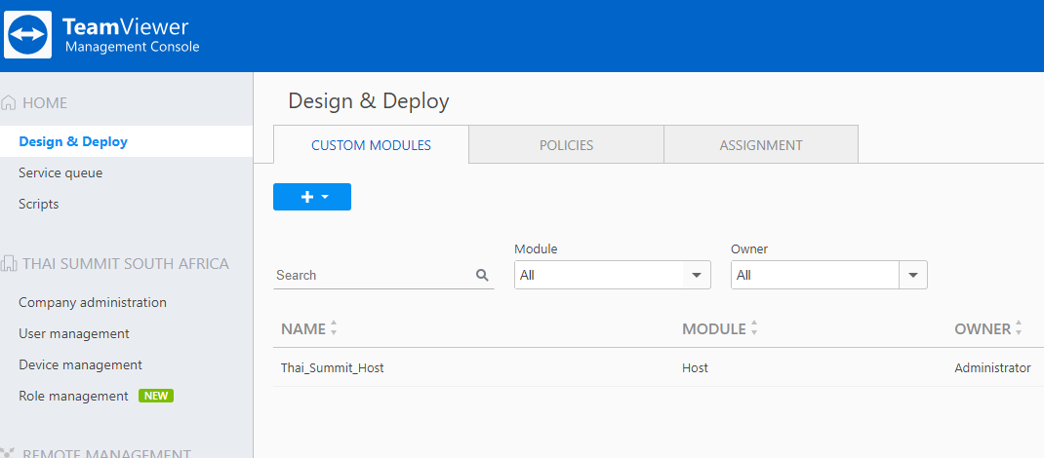Click the search magnifier icon
1044x458 pixels.
click(x=482, y=275)
